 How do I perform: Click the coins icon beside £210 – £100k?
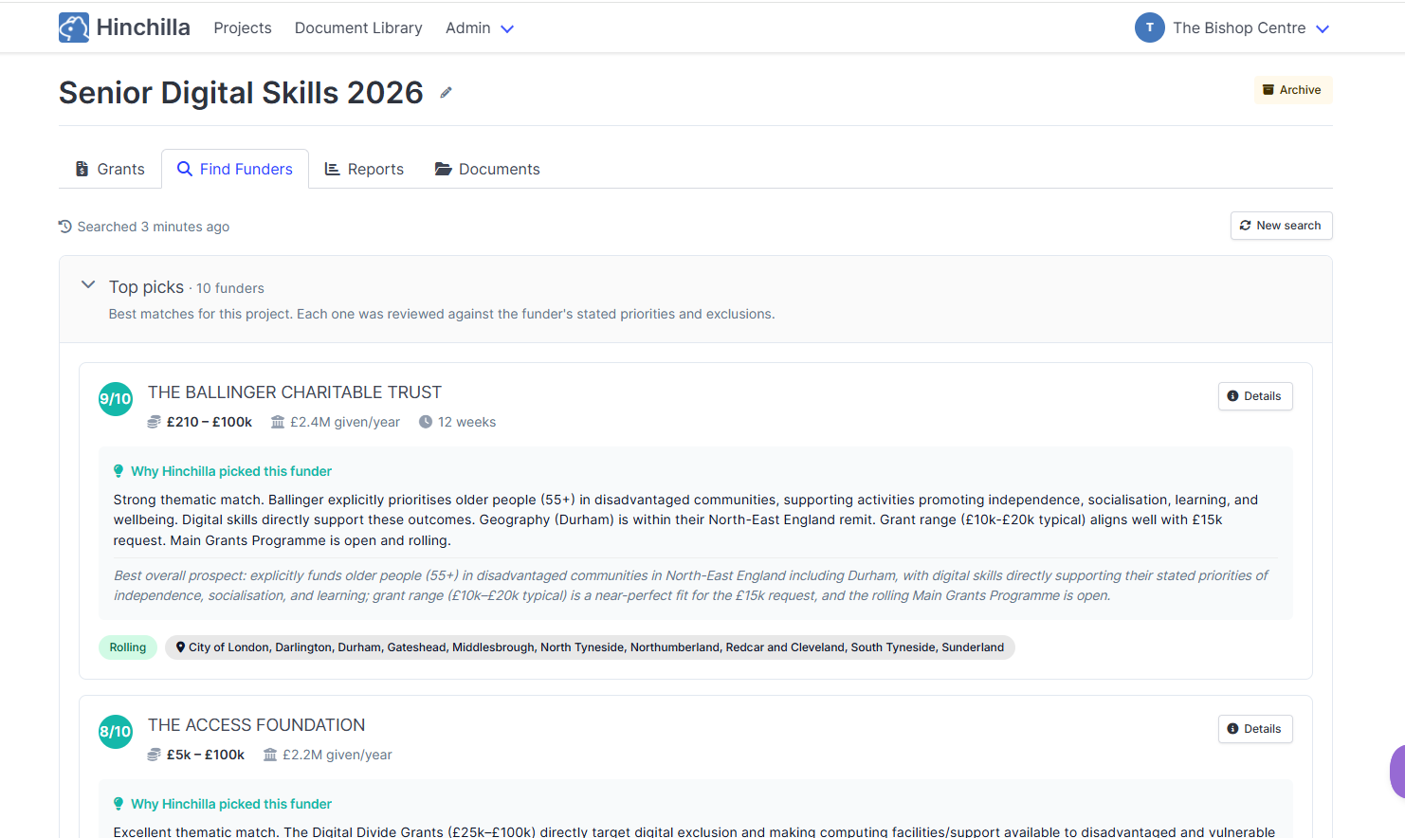pyautogui.click(x=154, y=422)
